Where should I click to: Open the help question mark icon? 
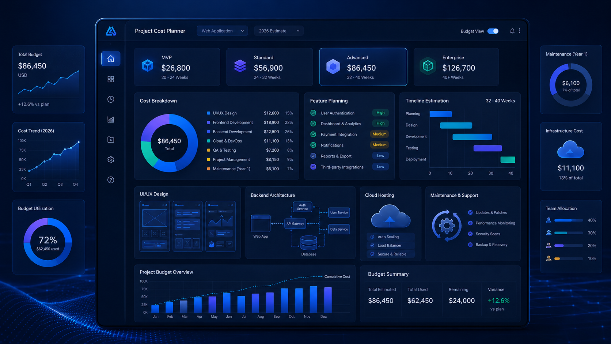pos(111,180)
